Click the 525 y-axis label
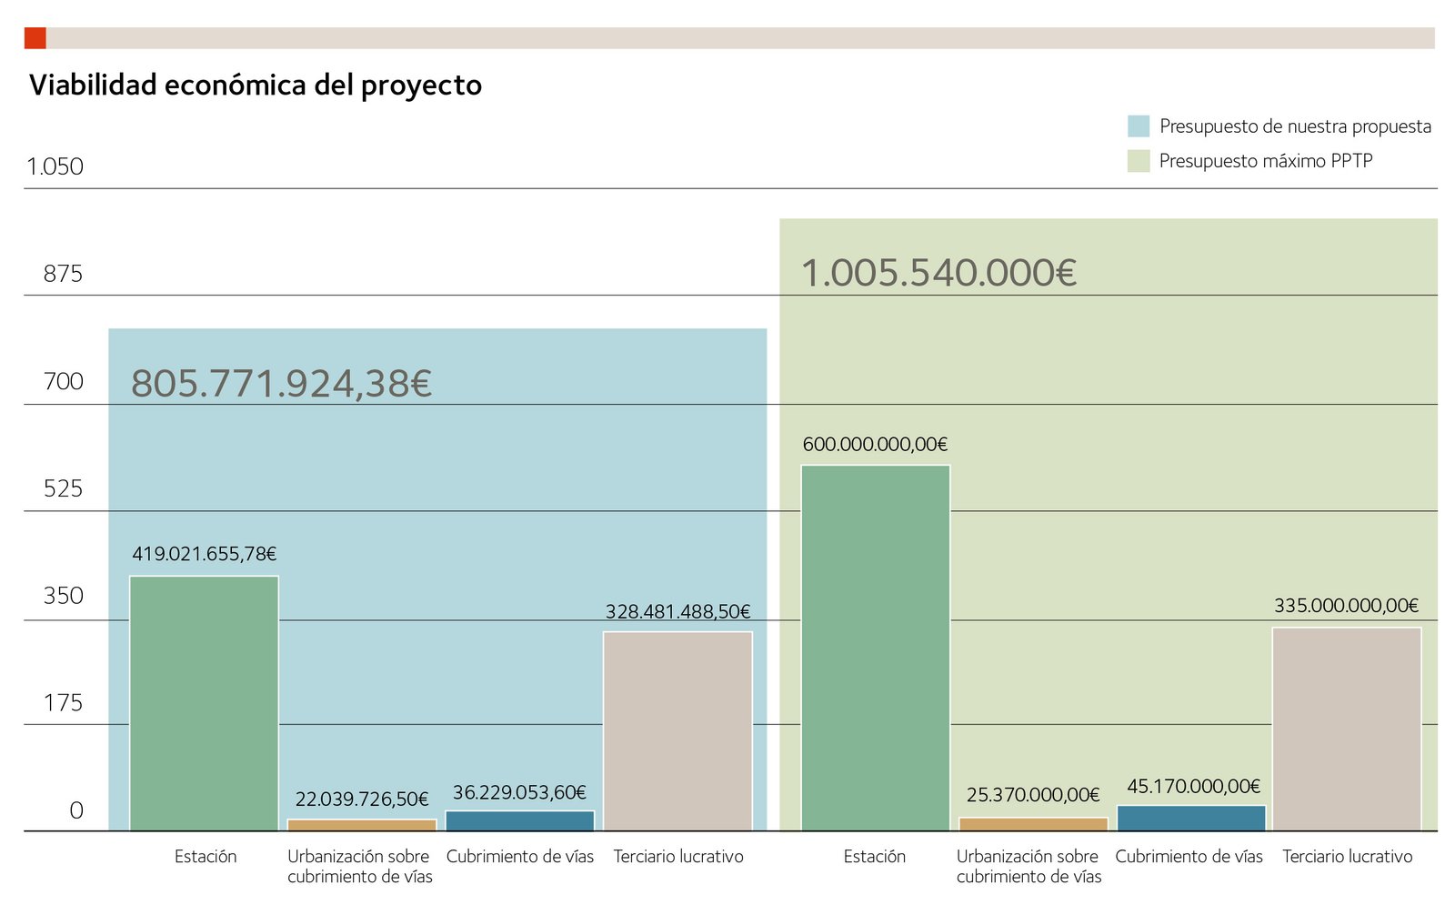Viewport: 1455px width, 905px height. pyautogui.click(x=63, y=488)
